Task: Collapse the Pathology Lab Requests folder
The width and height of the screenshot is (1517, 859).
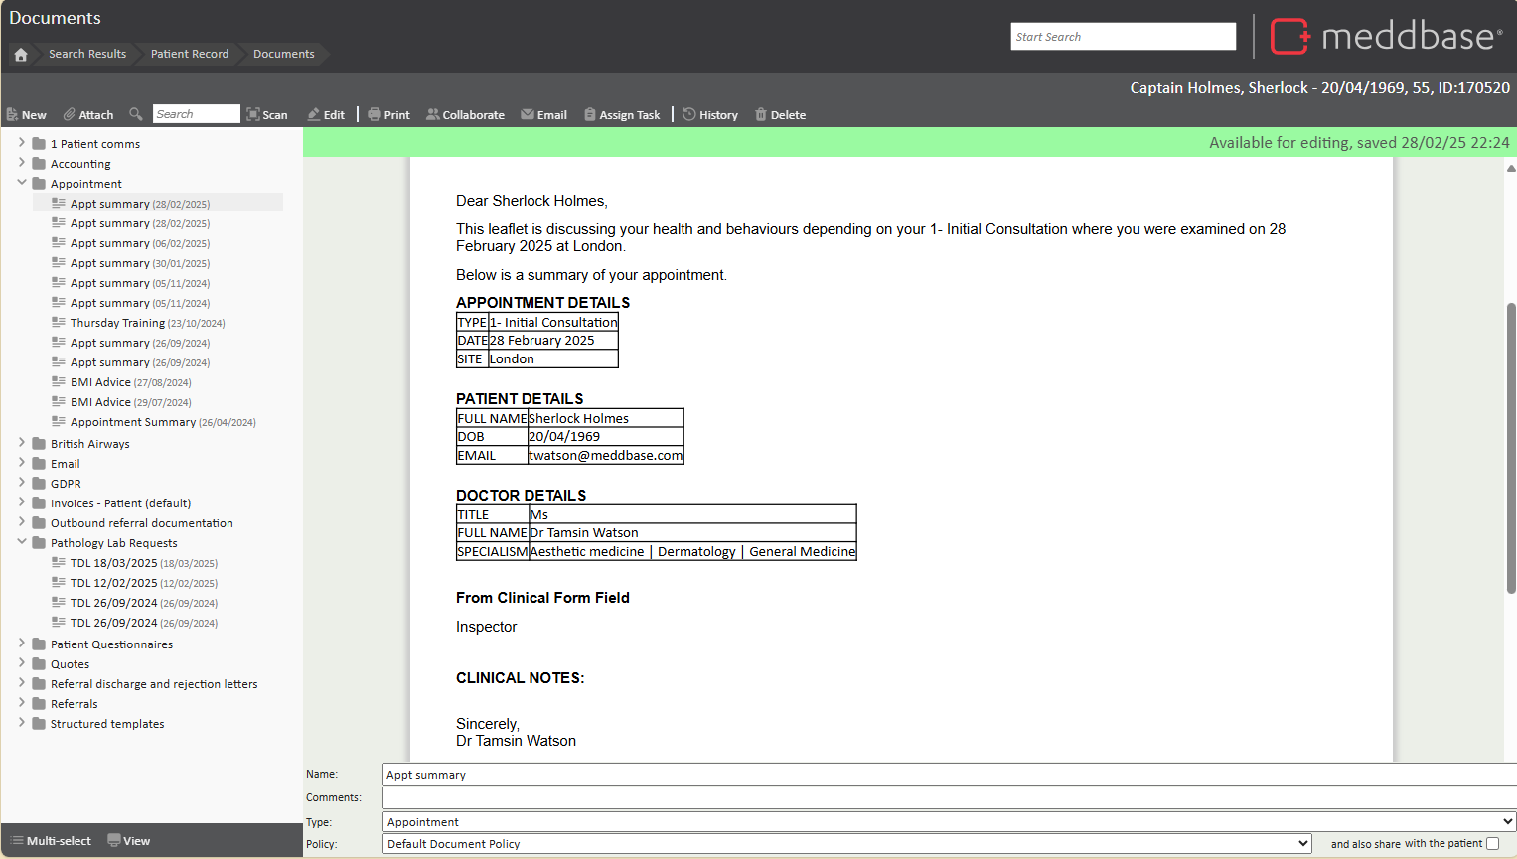Action: tap(22, 542)
